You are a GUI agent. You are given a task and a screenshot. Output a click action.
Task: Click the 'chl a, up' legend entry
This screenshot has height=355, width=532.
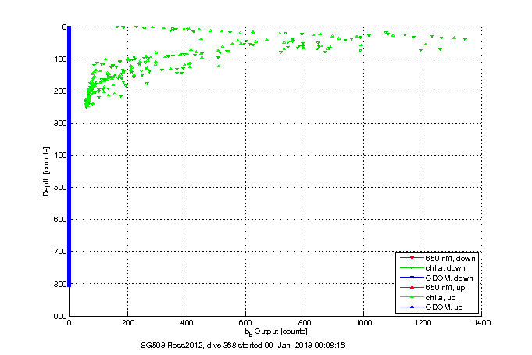427,298
